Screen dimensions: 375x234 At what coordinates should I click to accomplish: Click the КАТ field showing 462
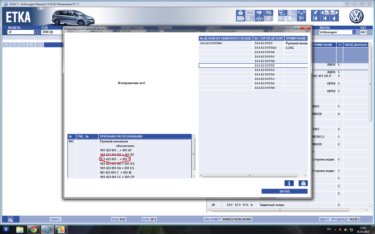point(363,32)
